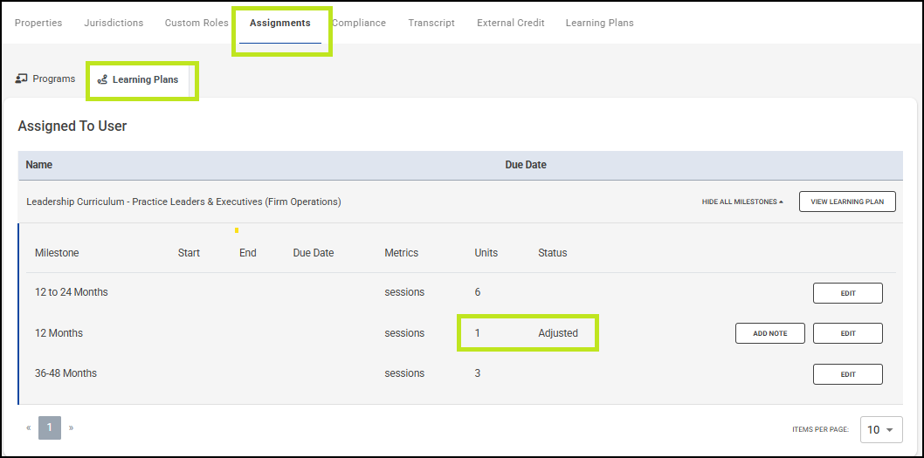924x458 pixels.
Task: Open the Custom Roles tab
Action: [197, 23]
